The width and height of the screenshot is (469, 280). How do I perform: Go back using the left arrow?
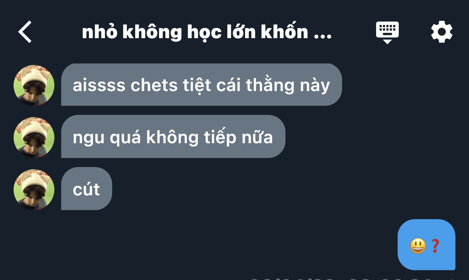25,32
